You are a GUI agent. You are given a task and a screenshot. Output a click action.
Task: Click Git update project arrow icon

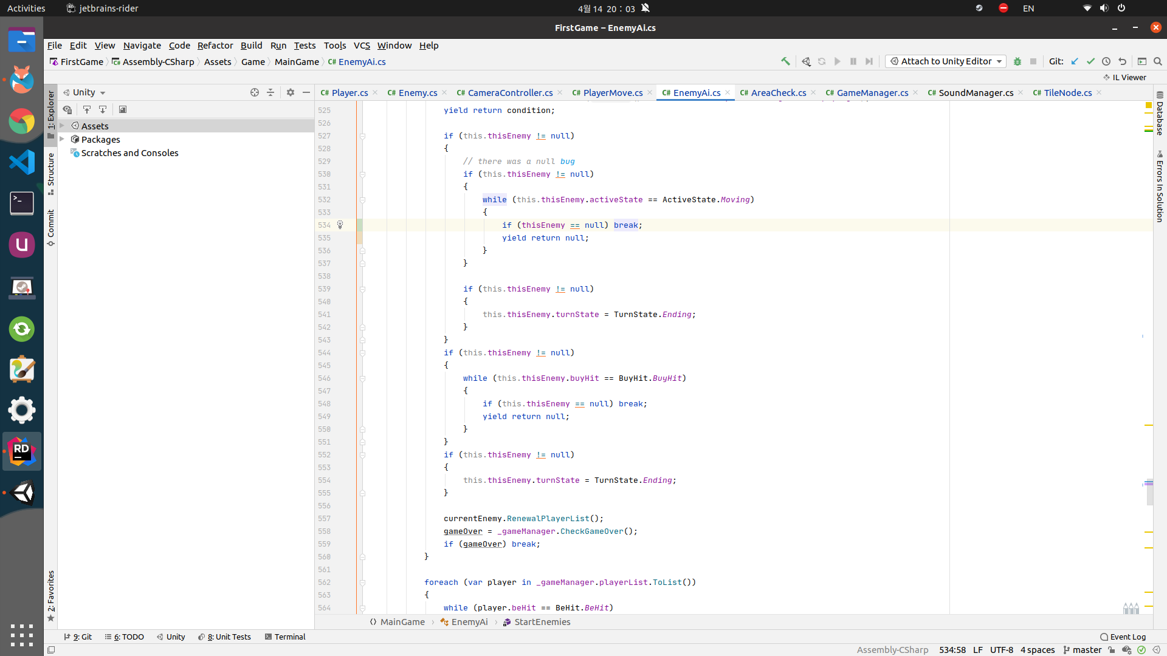[x=1075, y=61]
